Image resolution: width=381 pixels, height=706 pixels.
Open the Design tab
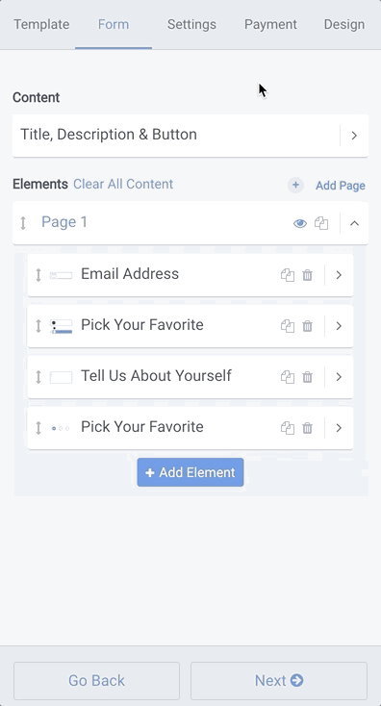tap(344, 24)
